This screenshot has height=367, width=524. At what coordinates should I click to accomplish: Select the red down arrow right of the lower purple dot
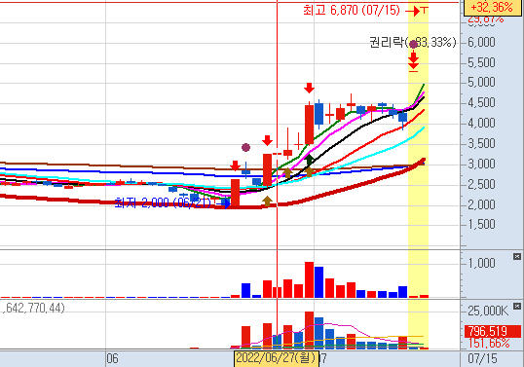pyautogui.click(x=267, y=140)
